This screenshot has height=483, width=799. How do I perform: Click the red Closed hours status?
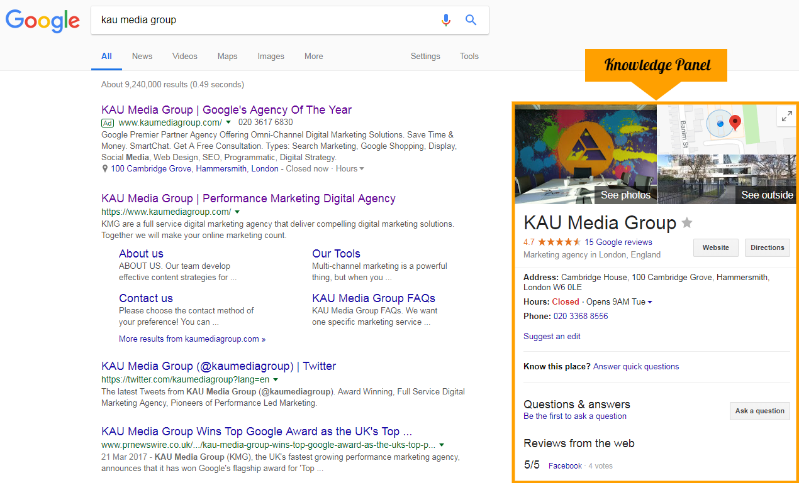[x=566, y=302]
